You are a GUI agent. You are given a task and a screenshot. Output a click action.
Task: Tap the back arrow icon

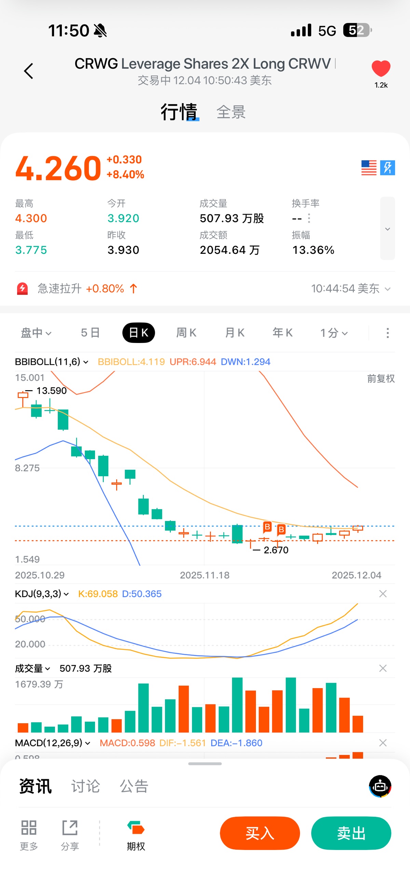29,71
